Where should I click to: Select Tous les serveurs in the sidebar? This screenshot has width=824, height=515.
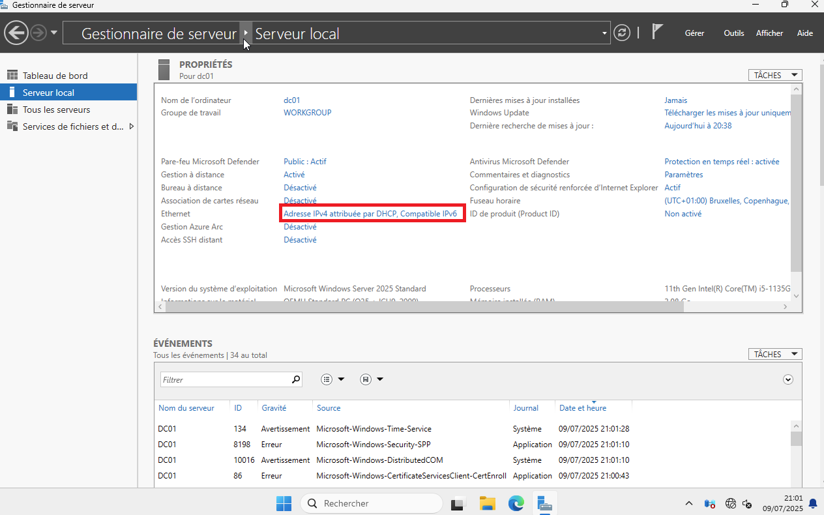68,110
